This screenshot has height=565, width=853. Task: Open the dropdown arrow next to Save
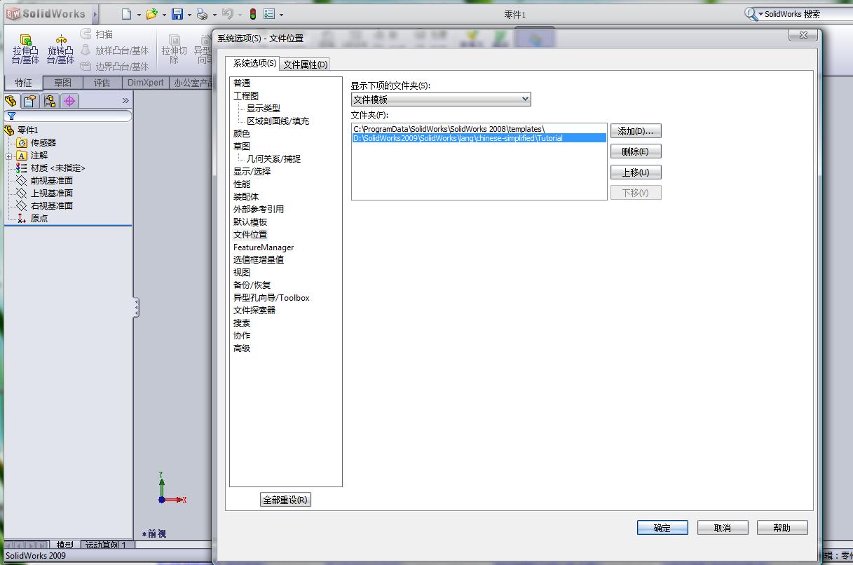(x=189, y=15)
